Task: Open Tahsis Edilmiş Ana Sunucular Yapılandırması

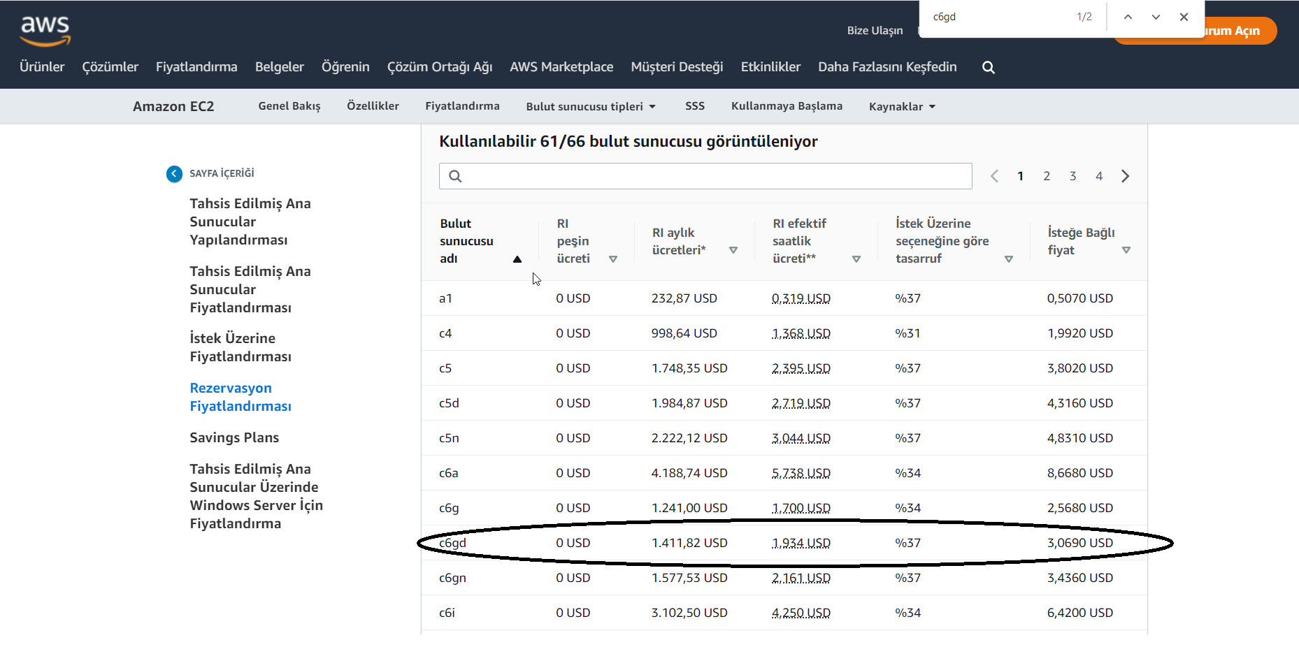Action: pyautogui.click(x=250, y=221)
